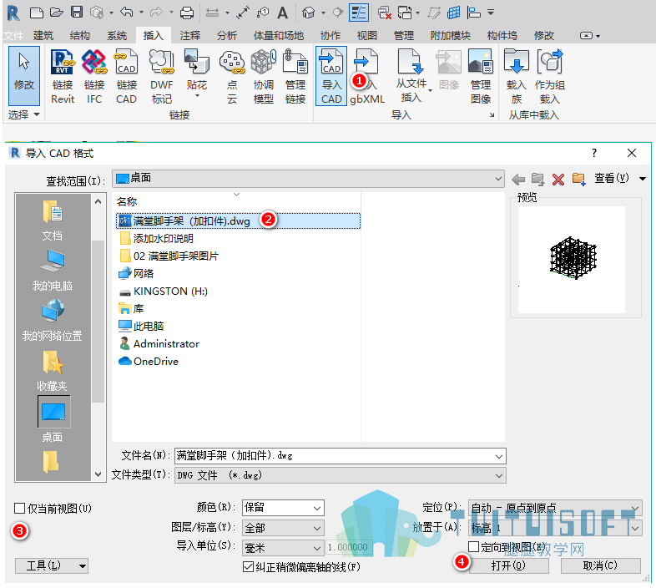Image resolution: width=656 pixels, height=588 pixels.
Task: Click the Print icon in quick access toolbar
Action: point(187,13)
